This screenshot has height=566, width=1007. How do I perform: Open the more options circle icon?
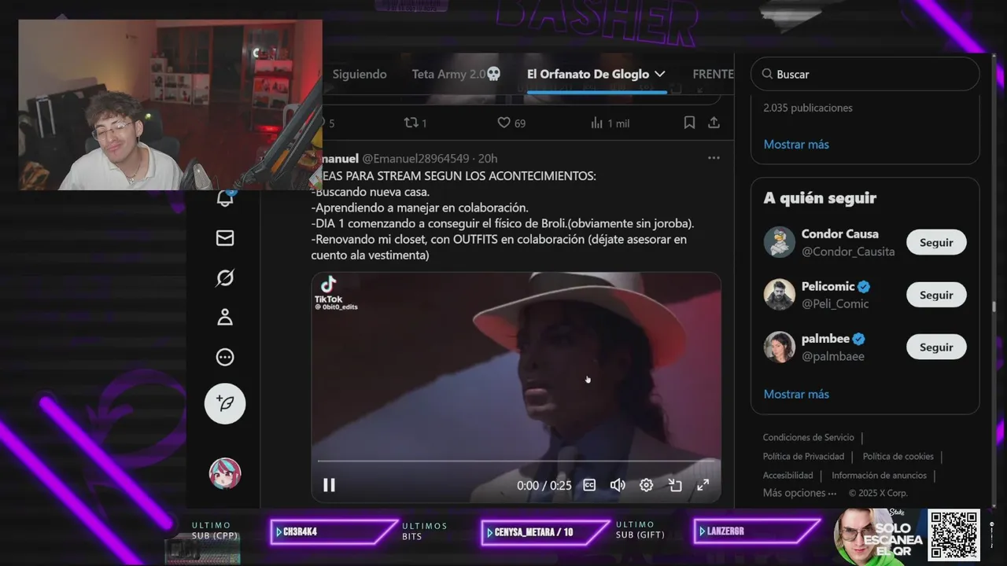(x=225, y=357)
